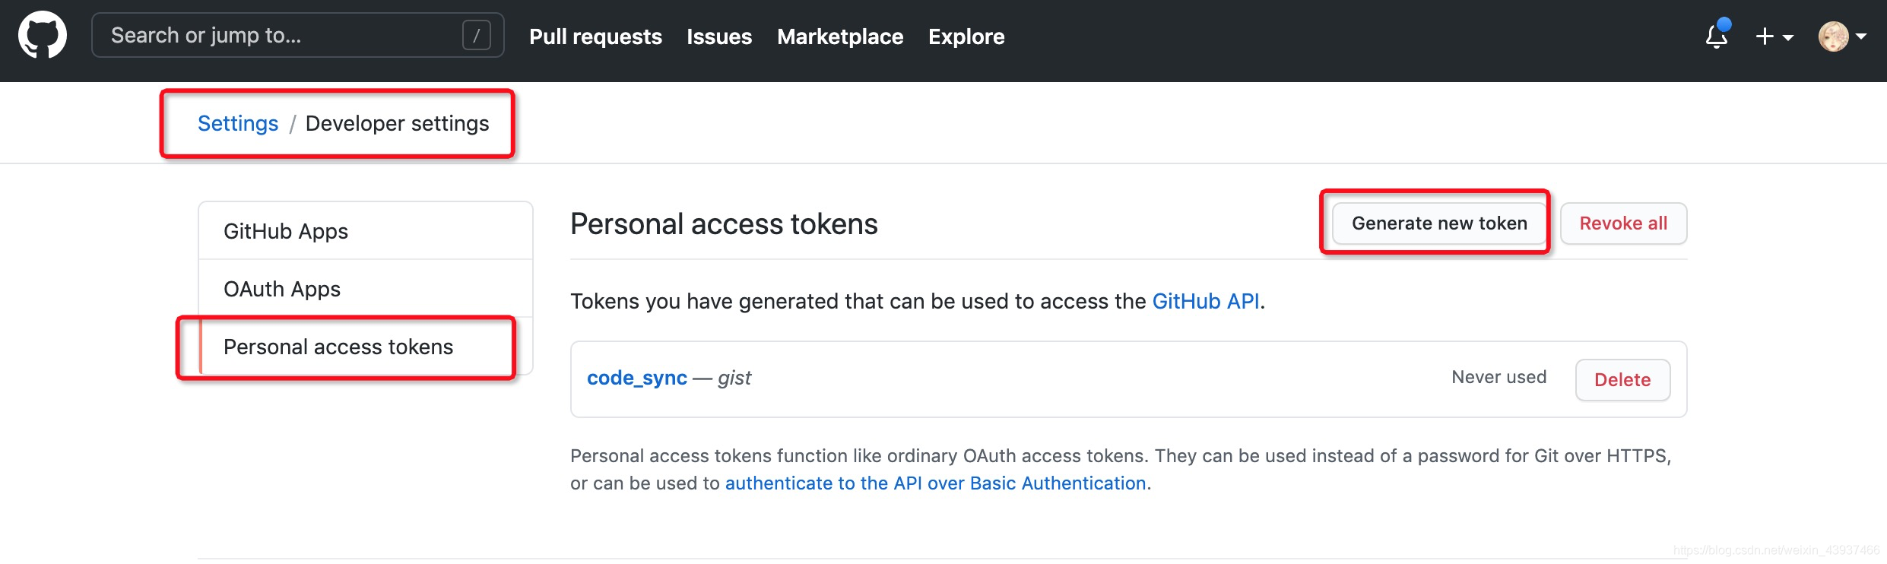Select OAuth Apps in the sidebar
This screenshot has height=564, width=1887.
click(366, 289)
